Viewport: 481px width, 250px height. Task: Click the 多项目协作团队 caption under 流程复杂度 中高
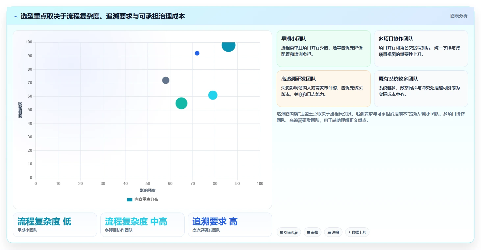click(119, 230)
